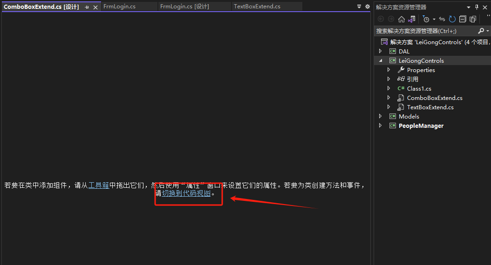This screenshot has height=265, width=491.
Task: Click the TextBoxExtend.cs component file icon
Action: 401,107
